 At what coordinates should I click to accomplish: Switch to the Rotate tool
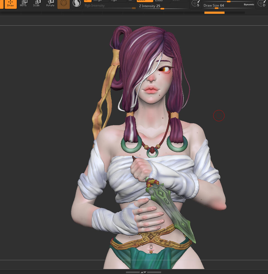pos(50,4)
